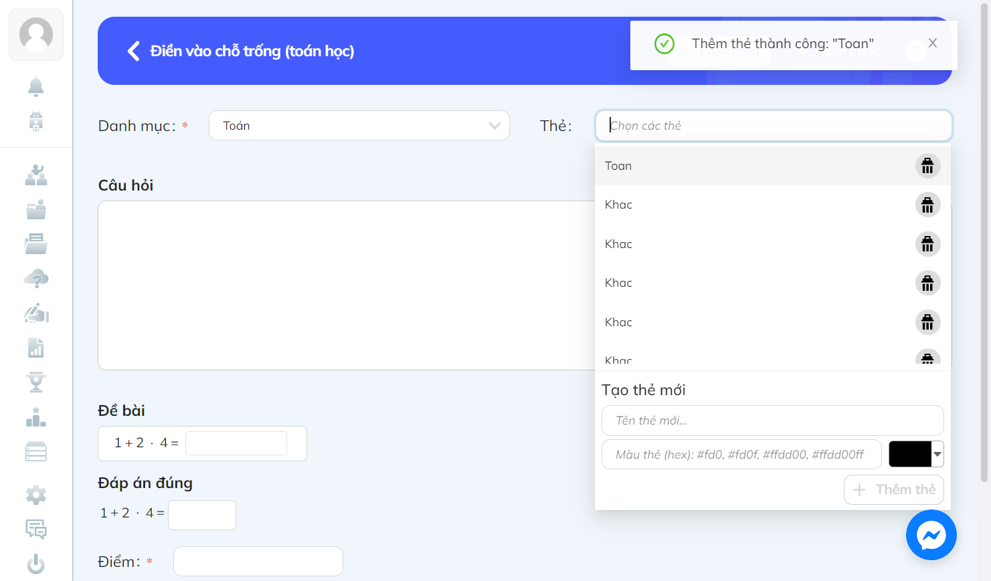The width and height of the screenshot is (991, 581).
Task: Open the server storage stack icon
Action: [36, 452]
